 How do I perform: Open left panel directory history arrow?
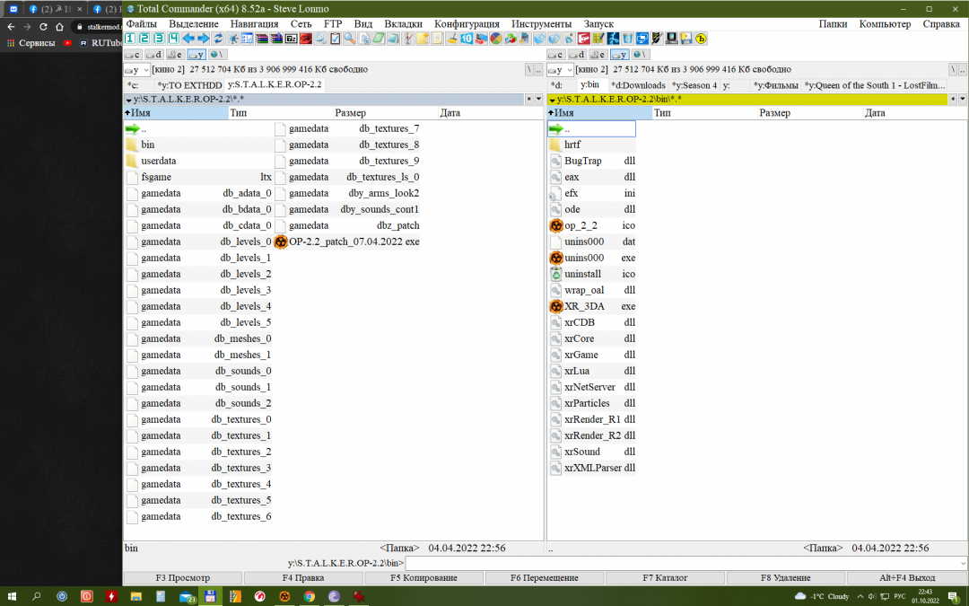538,99
